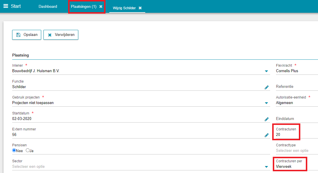Close the Plaatsingen (1) tab
The height and width of the screenshot is (173, 318).
point(101,6)
